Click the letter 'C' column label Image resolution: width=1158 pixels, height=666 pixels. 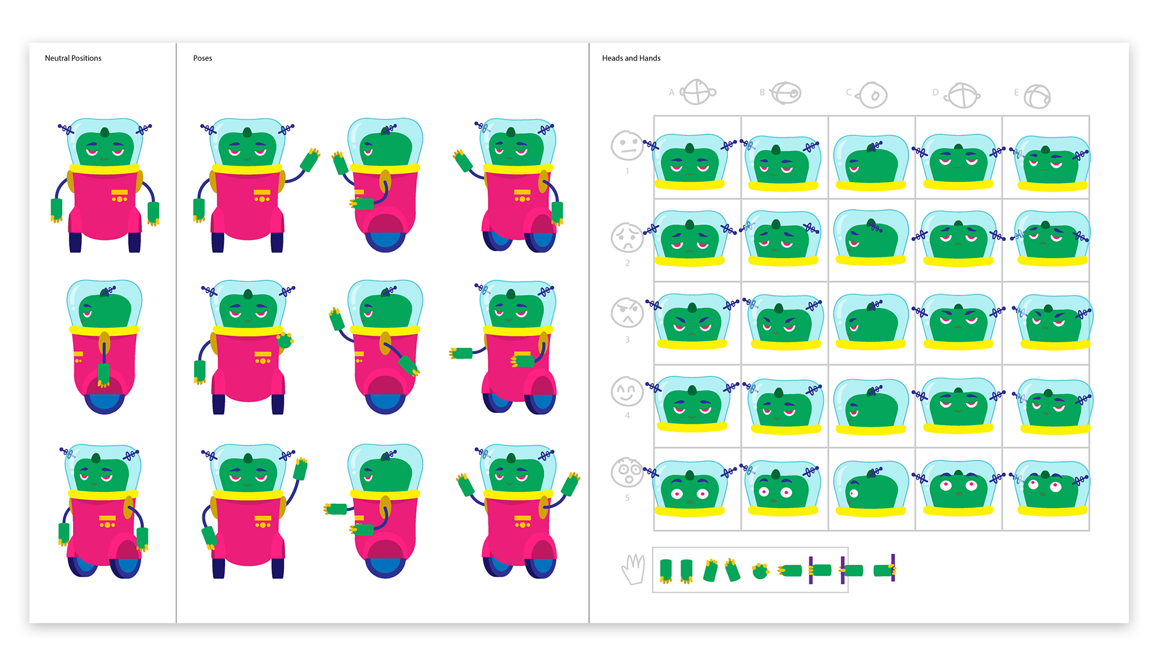click(849, 92)
